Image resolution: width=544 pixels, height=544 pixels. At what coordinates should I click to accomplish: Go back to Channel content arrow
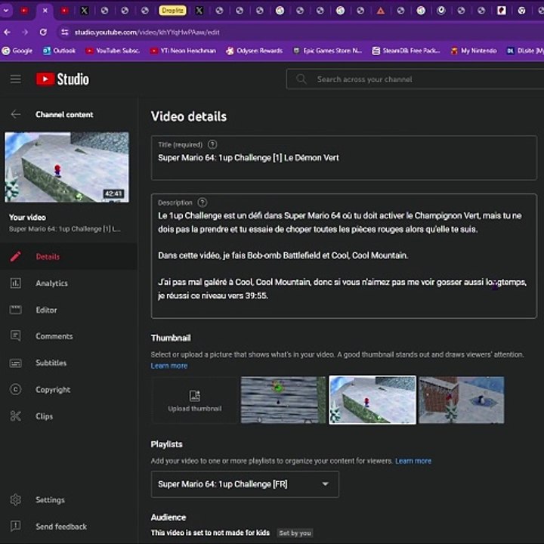(x=16, y=114)
